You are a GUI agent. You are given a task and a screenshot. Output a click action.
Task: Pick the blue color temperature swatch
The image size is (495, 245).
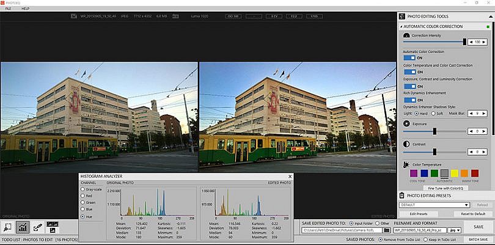[424, 174]
